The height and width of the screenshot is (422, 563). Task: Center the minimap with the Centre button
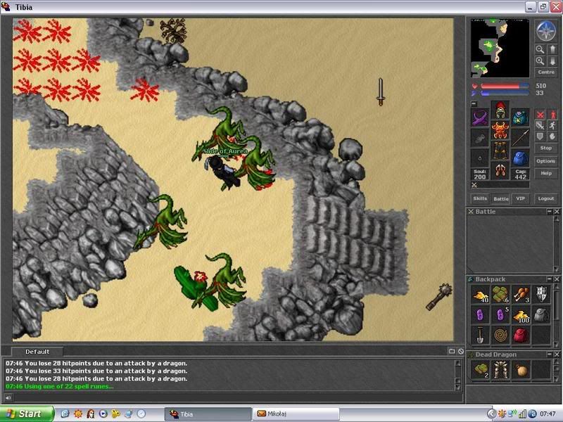pos(546,72)
